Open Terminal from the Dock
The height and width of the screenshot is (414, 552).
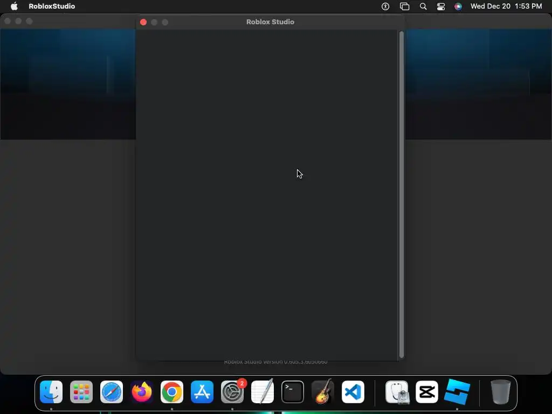[x=293, y=391]
